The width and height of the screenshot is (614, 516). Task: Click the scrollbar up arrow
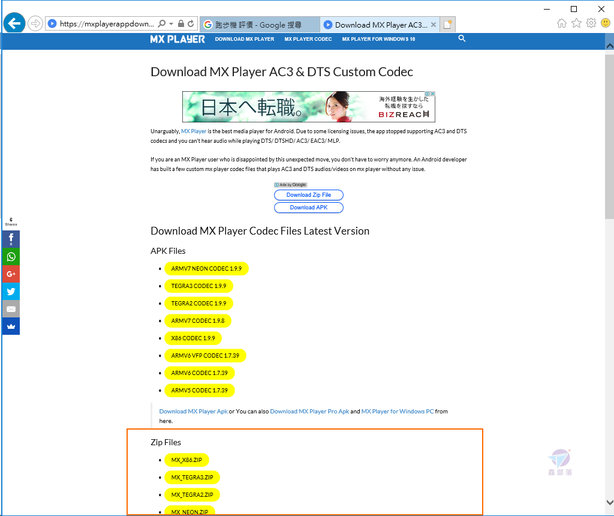[609, 46]
